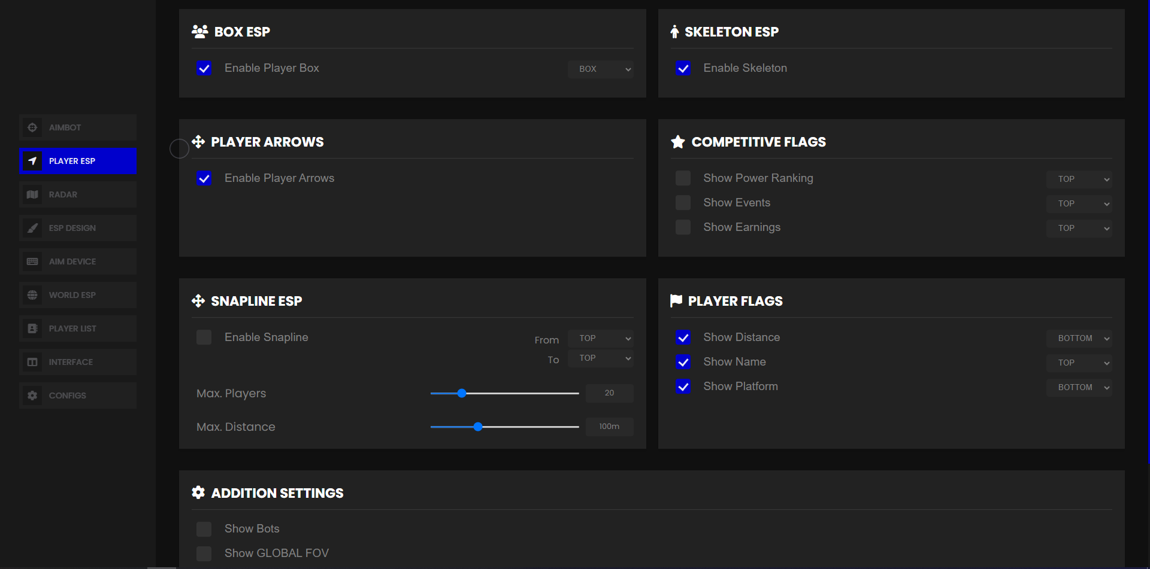Click the Aimbot crosshair icon in sidebar
The width and height of the screenshot is (1150, 569).
32,127
